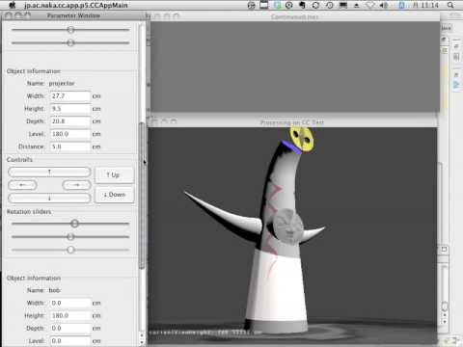Click the Parameter Window scroll-up arrow
Image resolution: width=463 pixels, height=347 pixels.
coord(142,335)
